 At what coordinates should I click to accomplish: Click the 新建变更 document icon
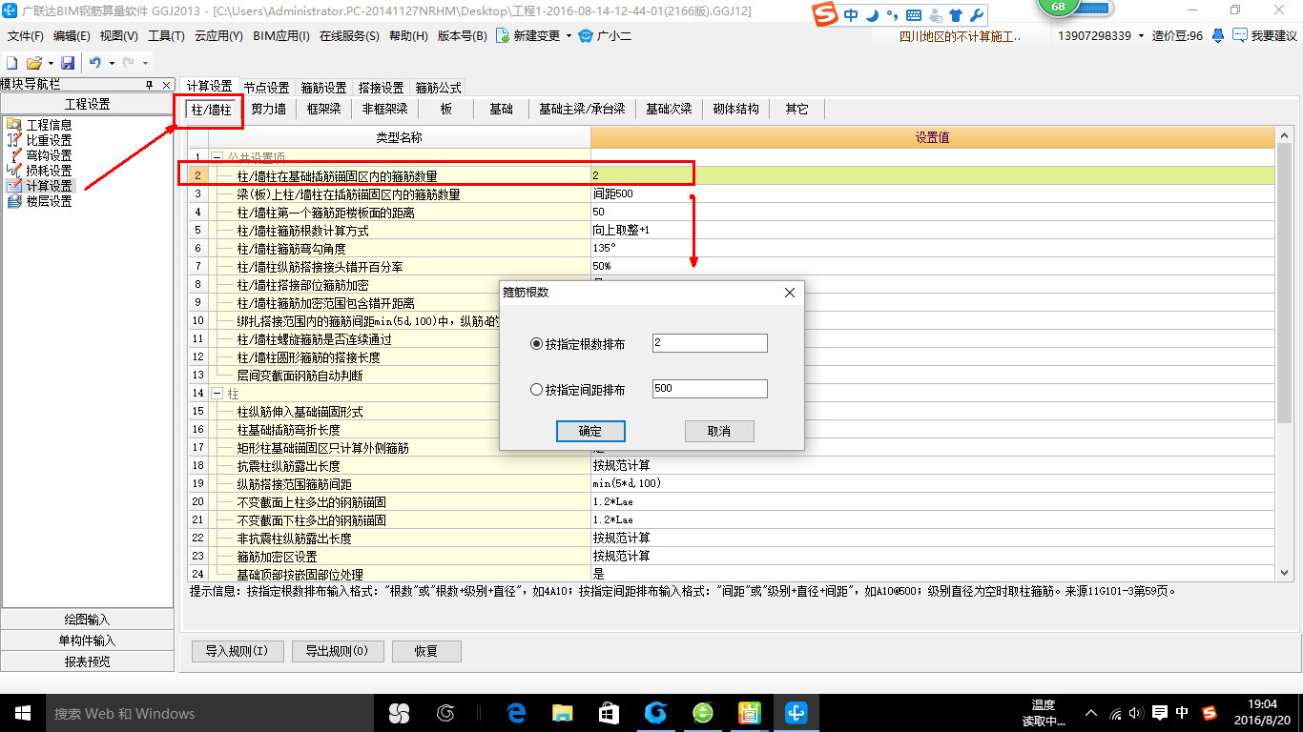click(502, 36)
